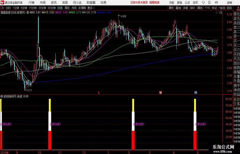Click the 游客 guest account label
Viewport: 240px width, 154px height.
click(x=230, y=3)
